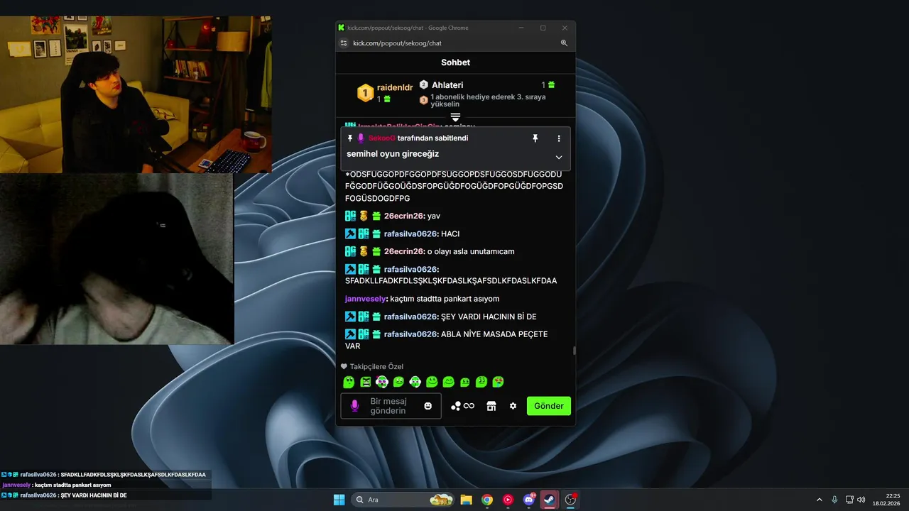Click 'o olayı asla unutamıcam' message text
Image resolution: width=909 pixels, height=511 pixels.
point(470,251)
